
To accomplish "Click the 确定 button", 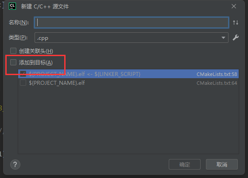I will pyautogui.click(x=185, y=164).
